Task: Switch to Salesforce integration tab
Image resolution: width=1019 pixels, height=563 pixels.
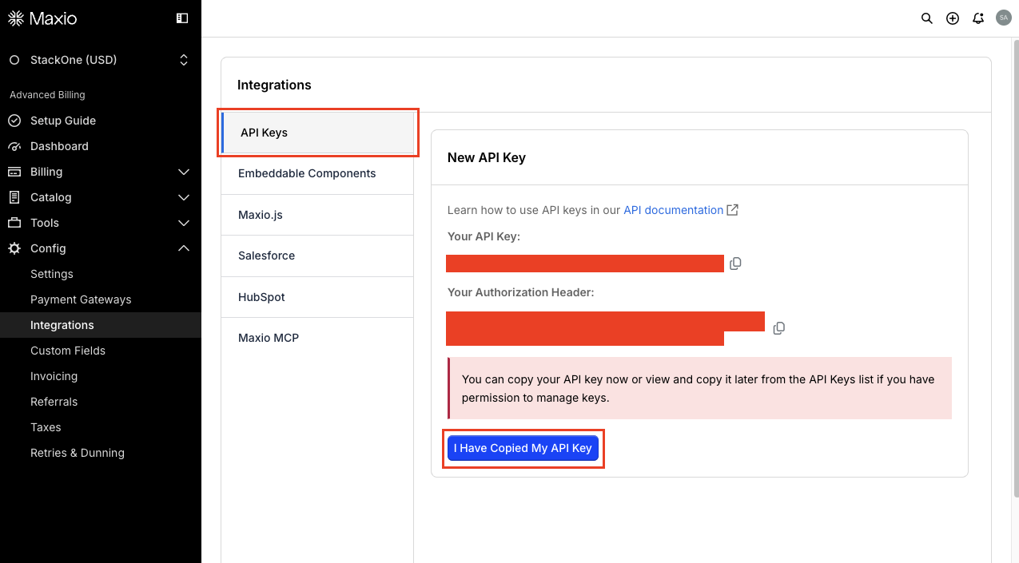Action: click(x=317, y=256)
